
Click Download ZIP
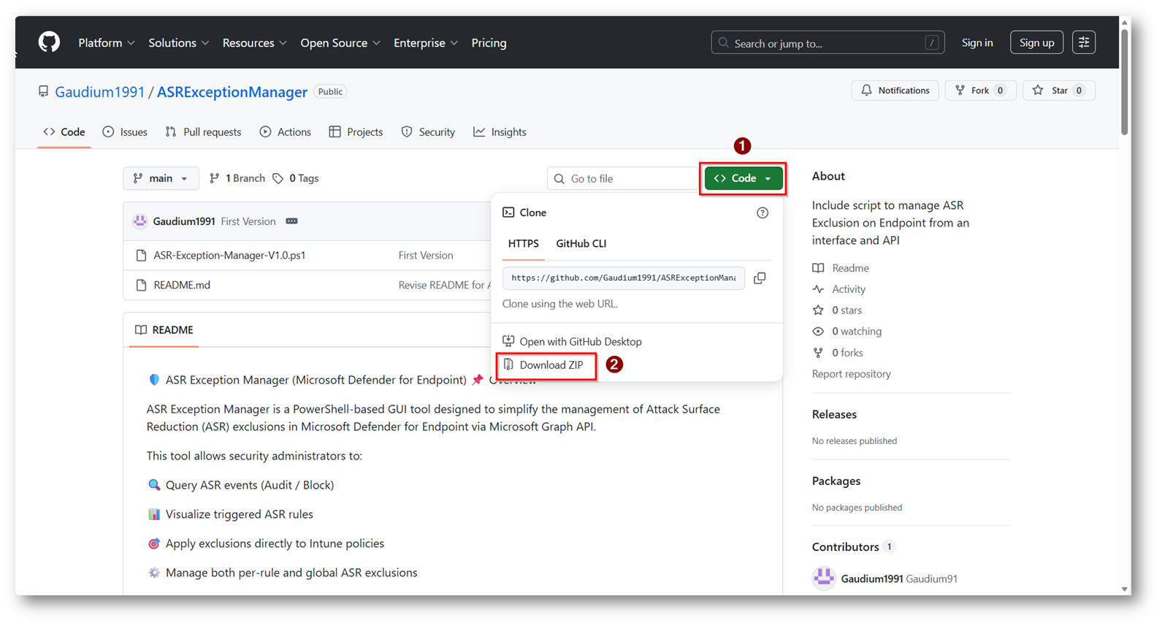[551, 365]
